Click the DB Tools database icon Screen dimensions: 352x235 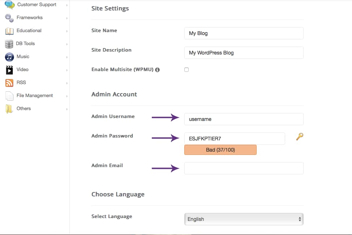tap(9, 44)
